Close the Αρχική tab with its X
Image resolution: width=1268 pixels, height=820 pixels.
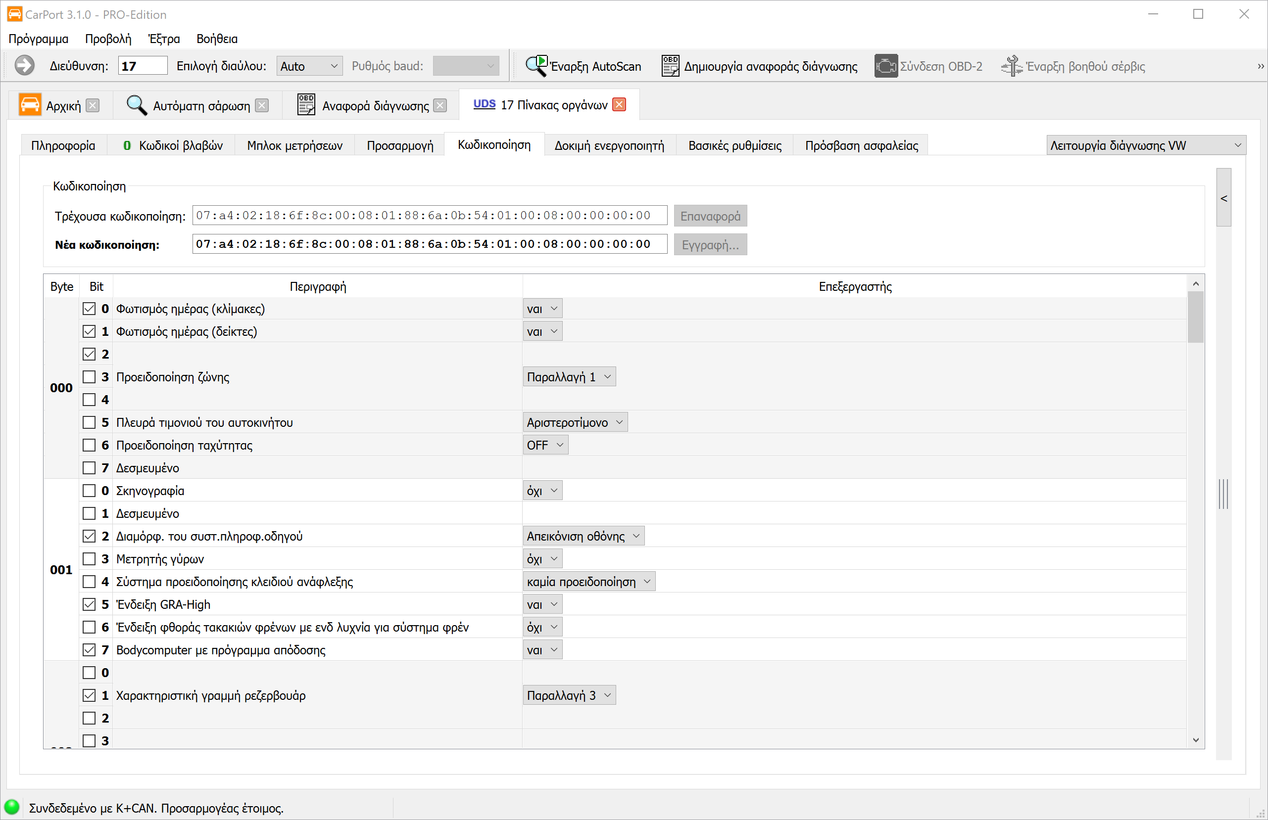(93, 105)
